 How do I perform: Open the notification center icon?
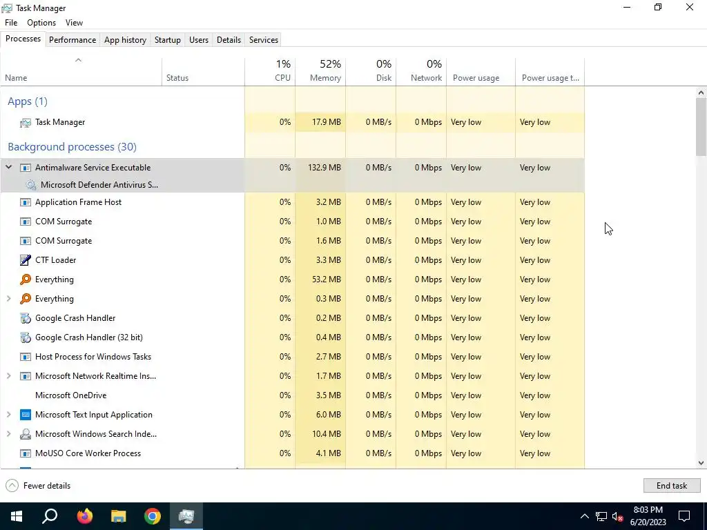click(684, 516)
